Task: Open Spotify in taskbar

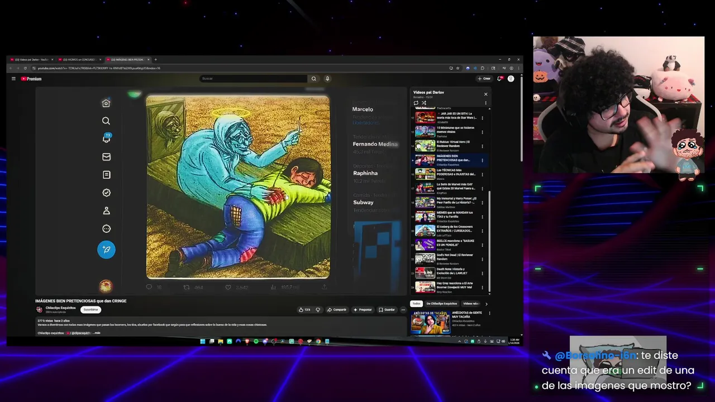Action: point(256,341)
